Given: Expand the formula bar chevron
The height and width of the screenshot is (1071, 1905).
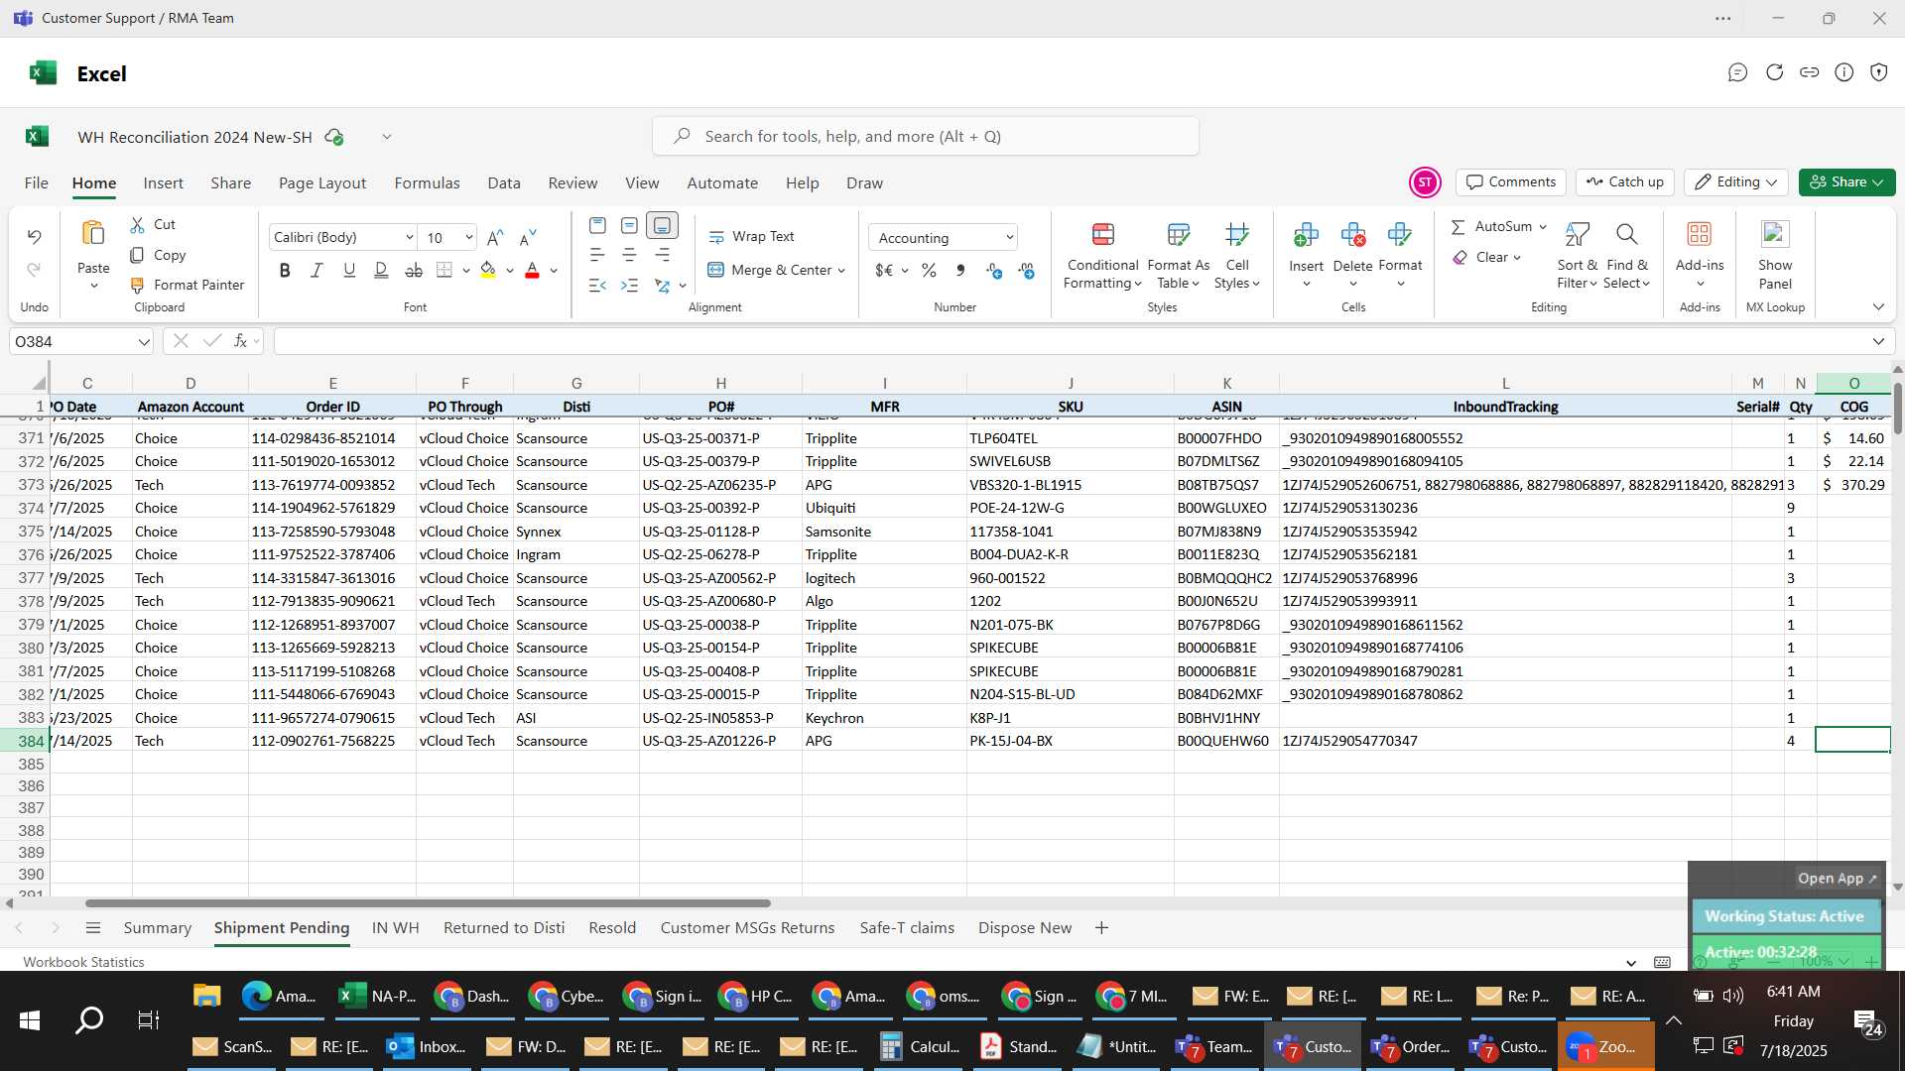Looking at the screenshot, I should coord(1878,342).
